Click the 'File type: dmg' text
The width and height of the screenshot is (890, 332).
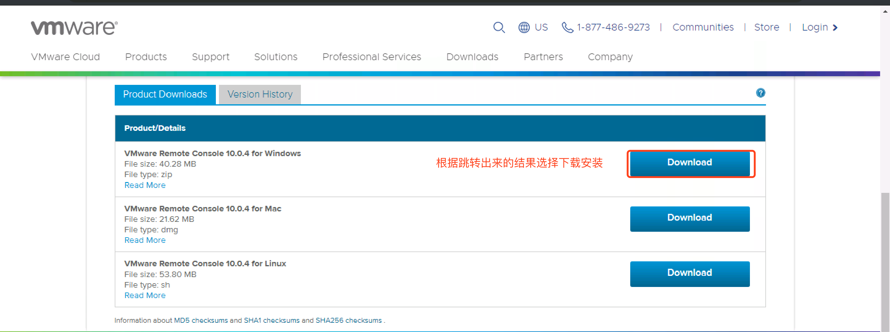(151, 230)
